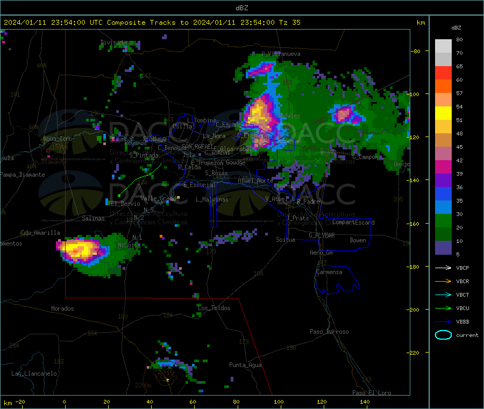Click the Divisadero place label

click(116, 42)
